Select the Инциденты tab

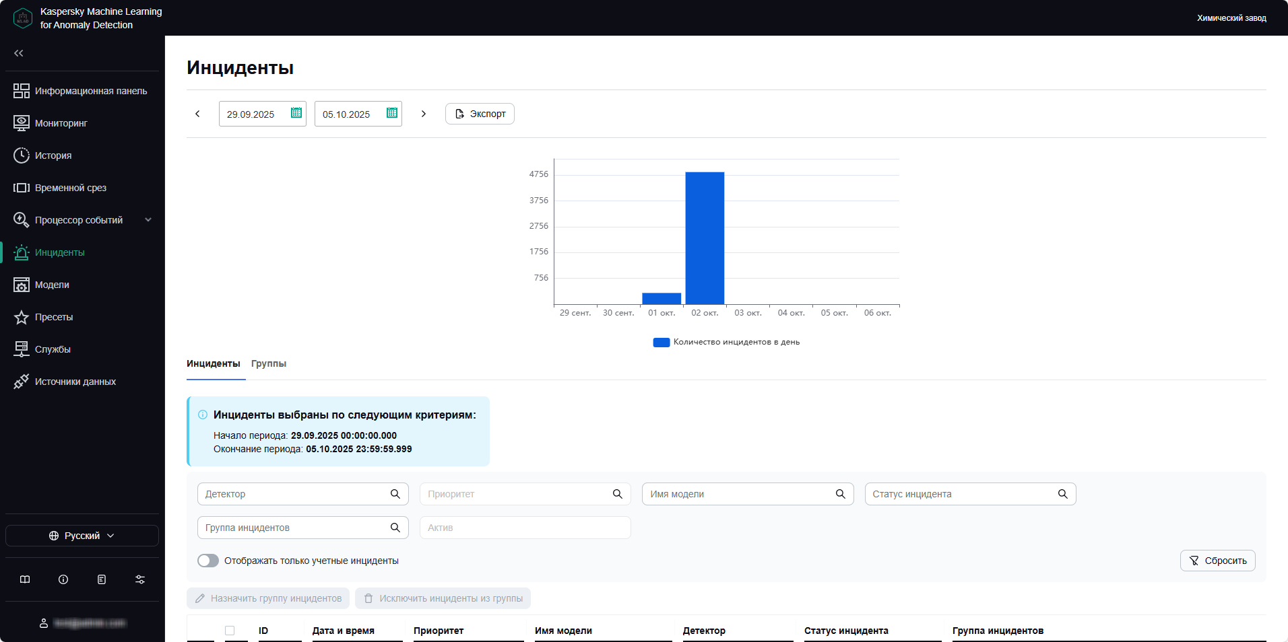tap(214, 363)
